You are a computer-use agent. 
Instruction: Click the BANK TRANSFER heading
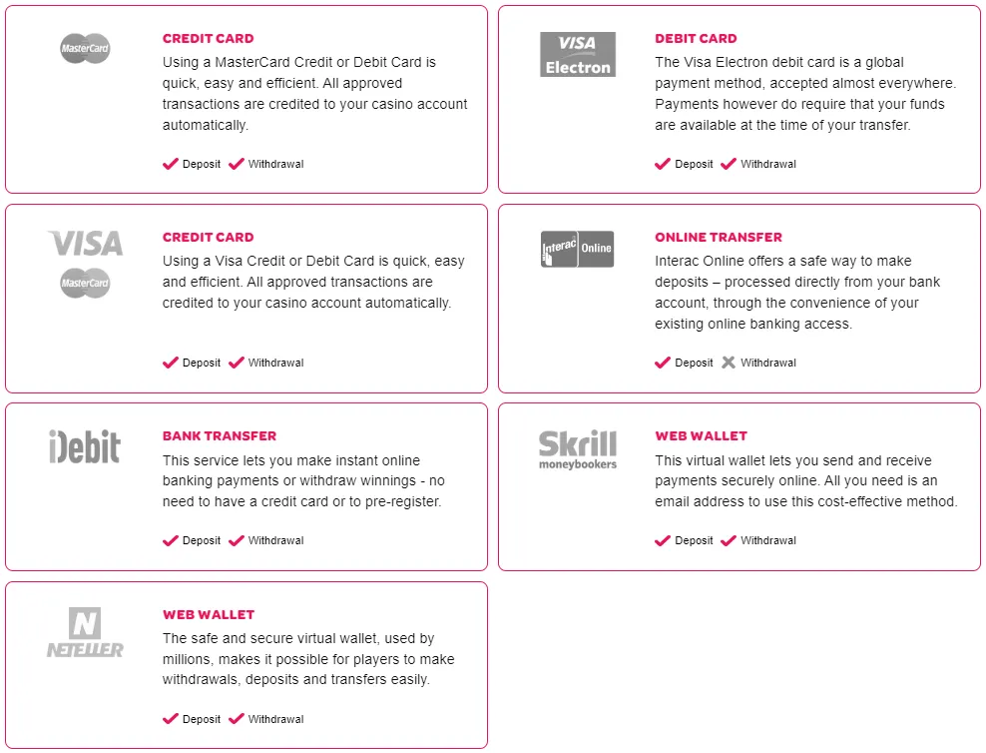220,436
